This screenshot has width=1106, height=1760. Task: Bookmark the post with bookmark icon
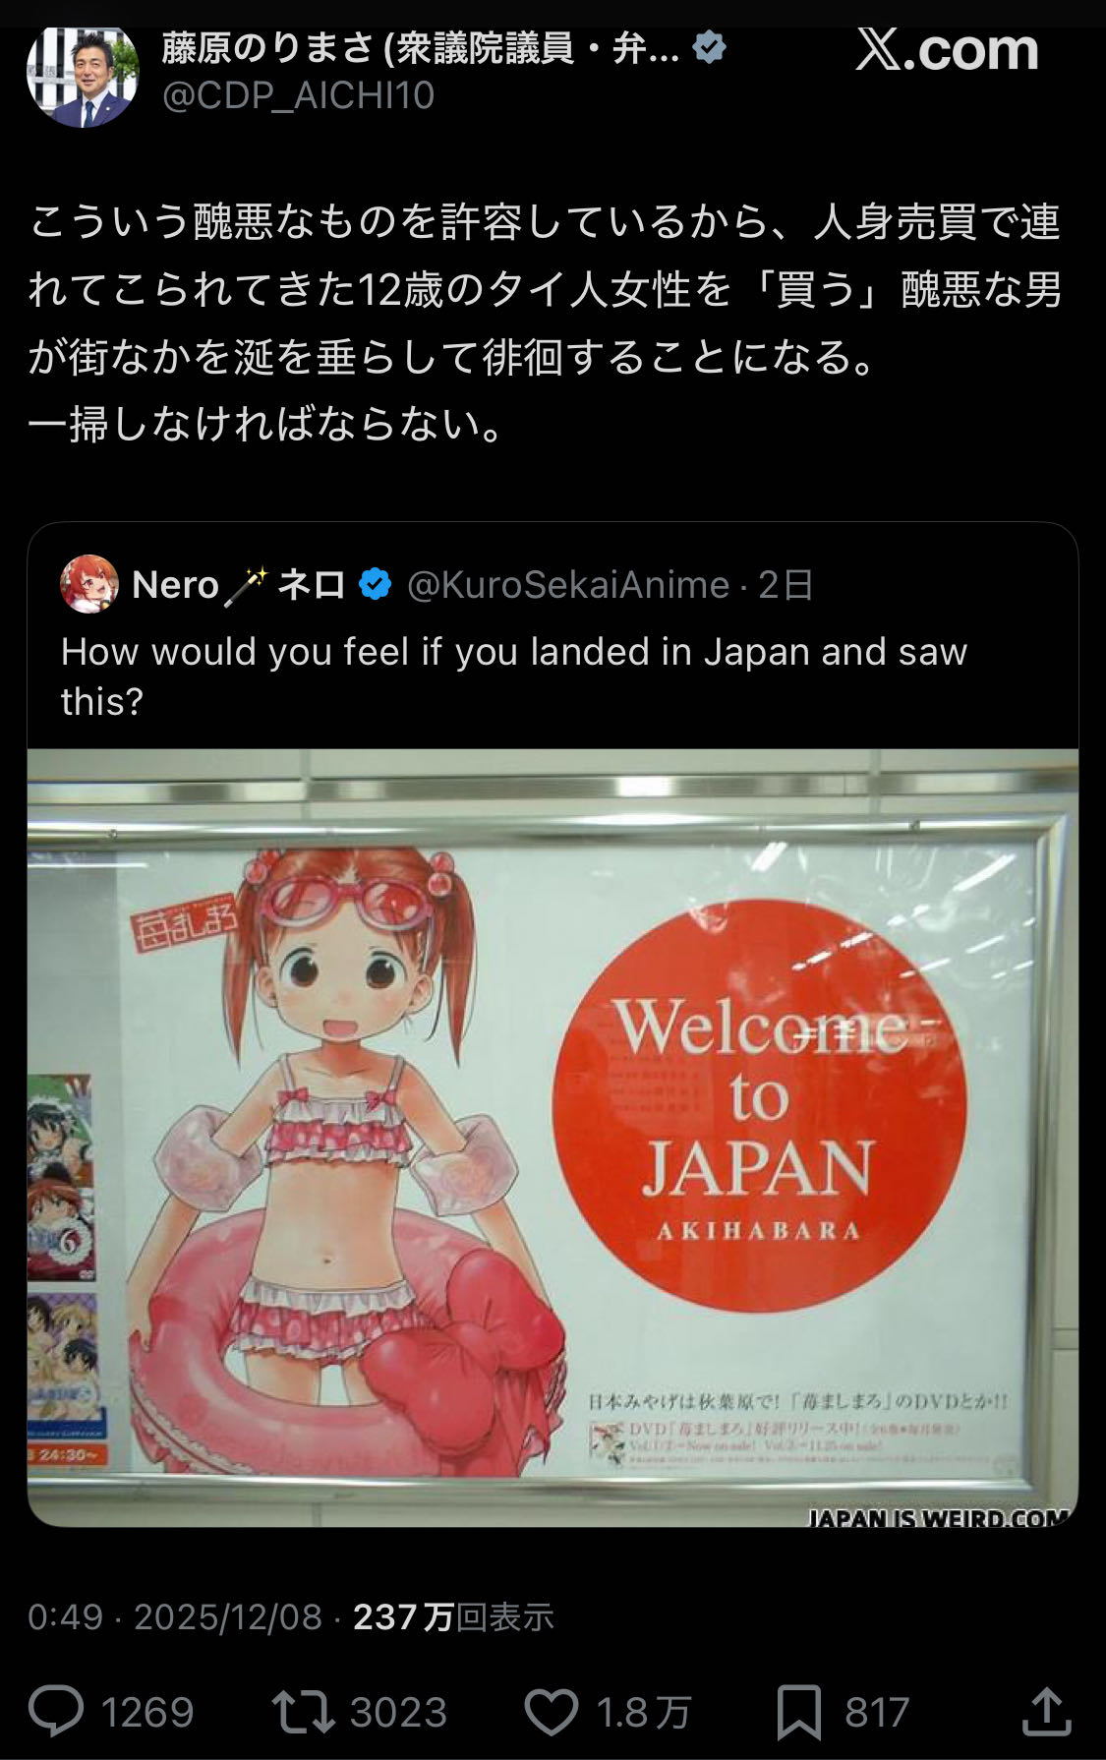point(798,1713)
